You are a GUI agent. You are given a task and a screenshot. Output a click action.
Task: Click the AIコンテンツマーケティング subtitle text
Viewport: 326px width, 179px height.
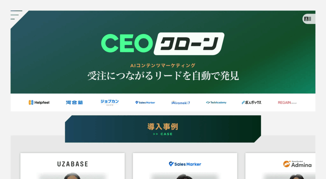point(163,66)
